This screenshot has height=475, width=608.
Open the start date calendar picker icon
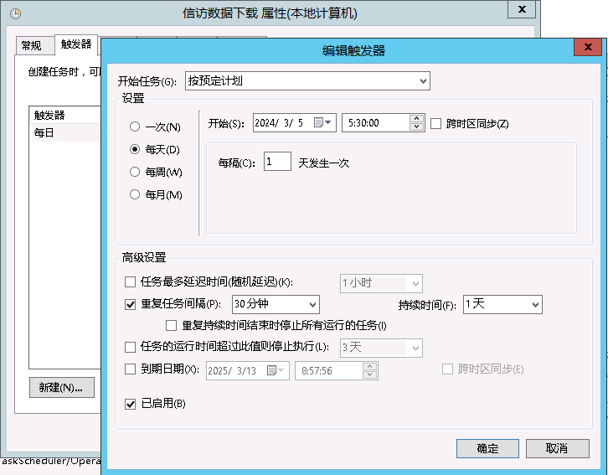(x=322, y=122)
